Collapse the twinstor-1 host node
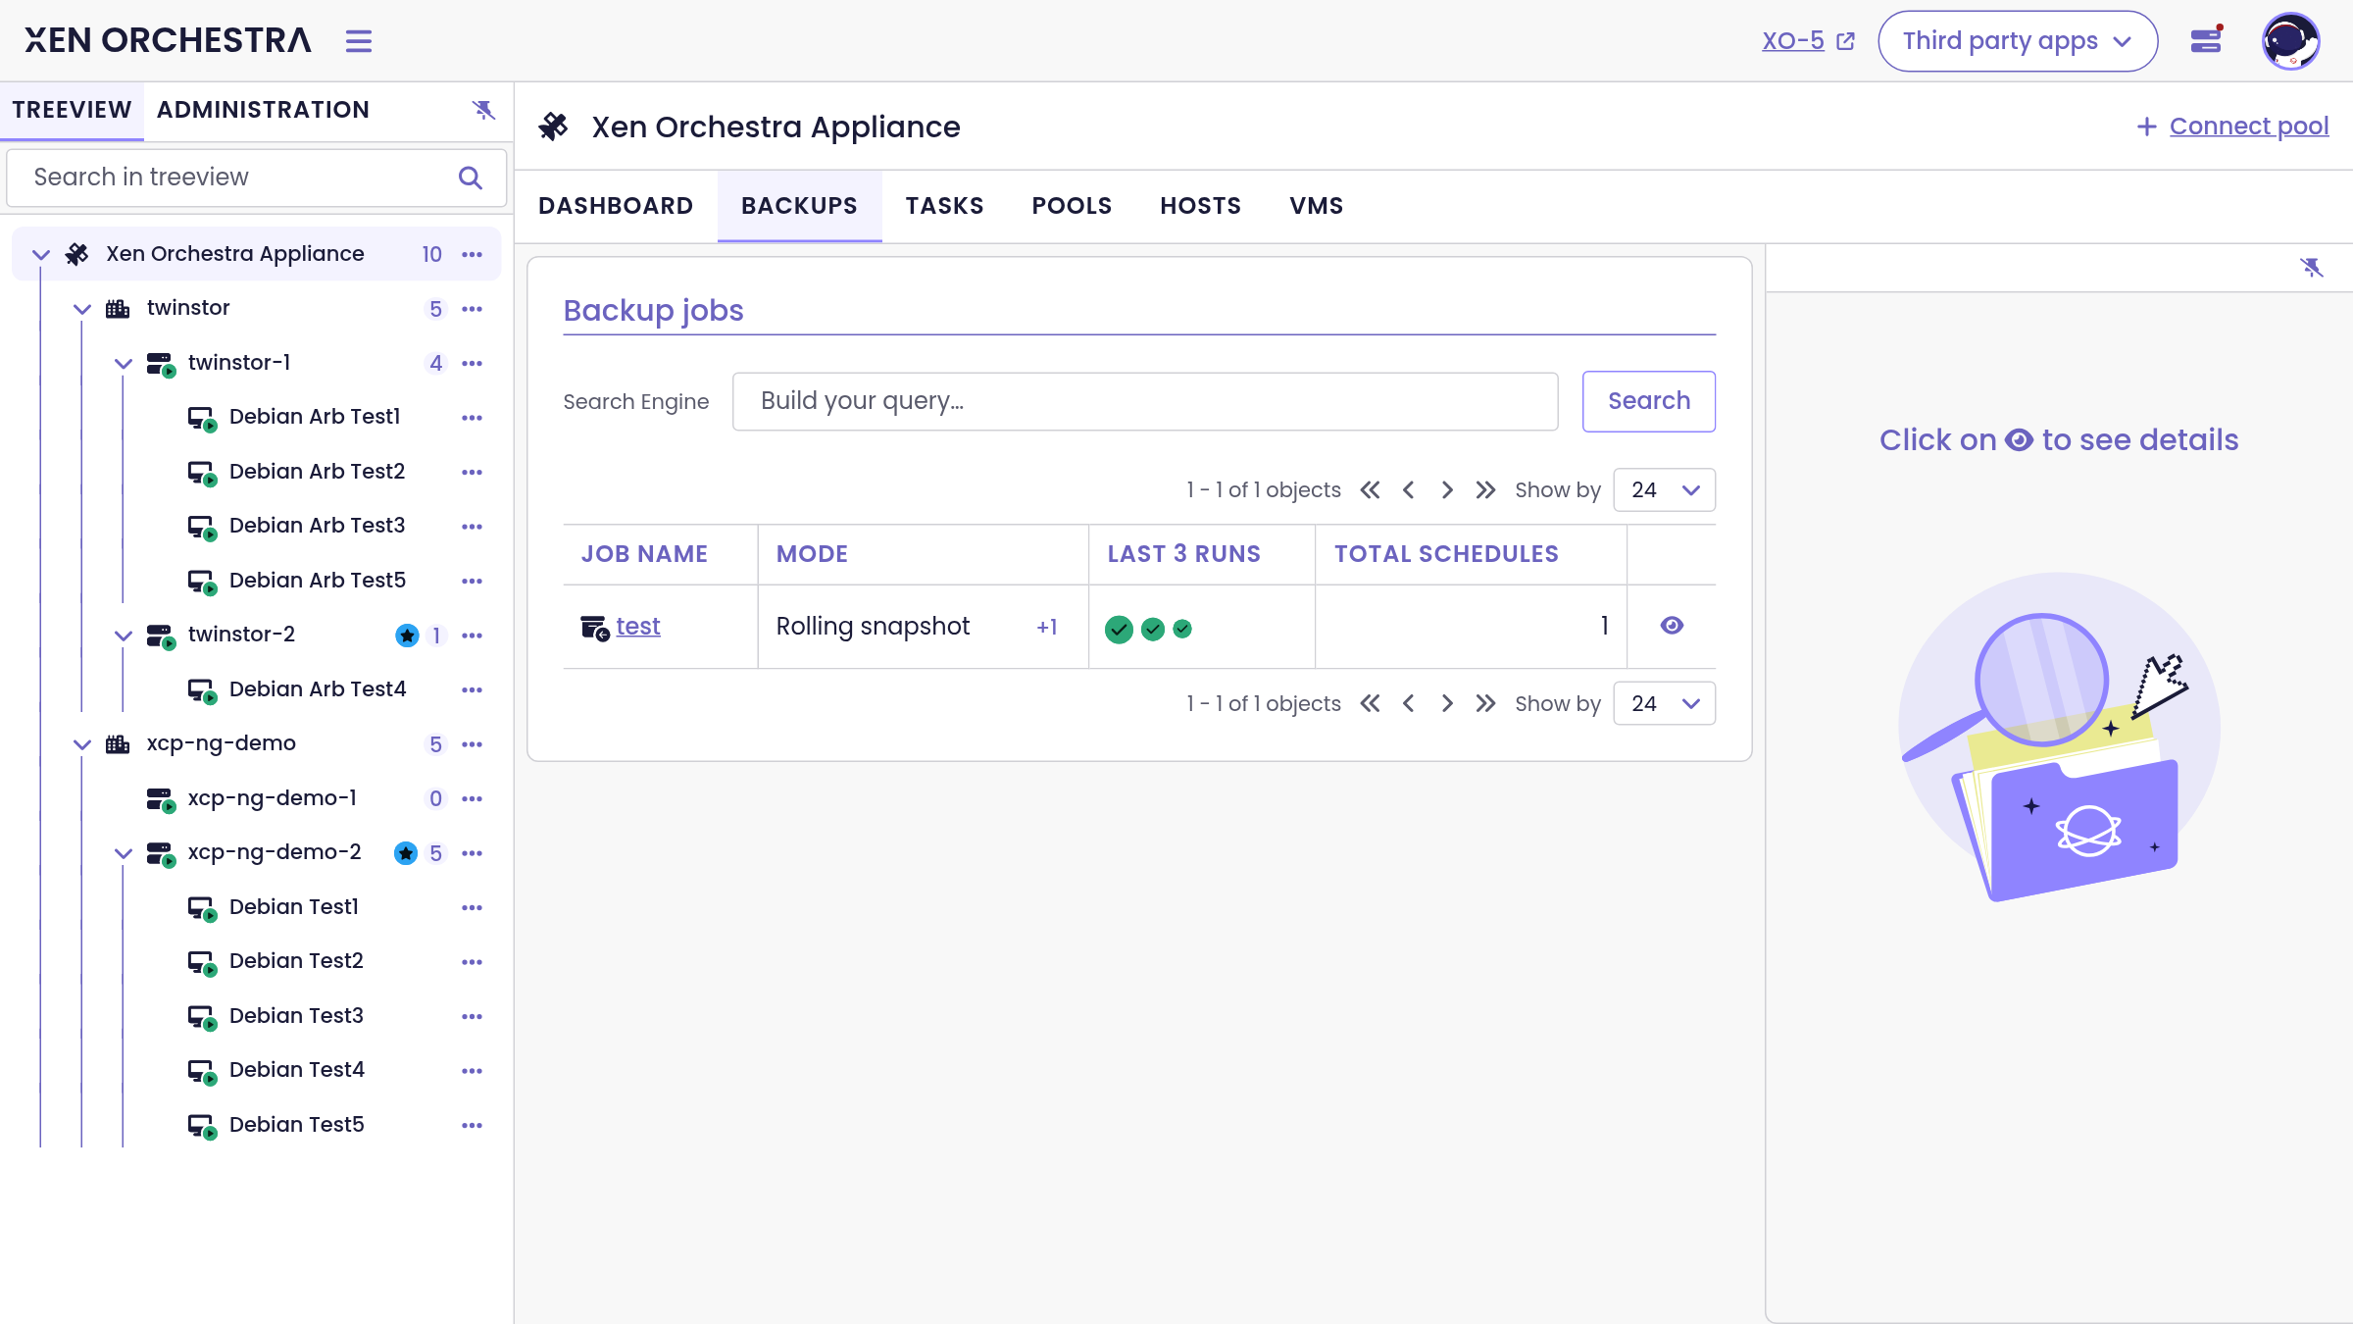Viewport: 2353px width, 1324px height. click(124, 364)
